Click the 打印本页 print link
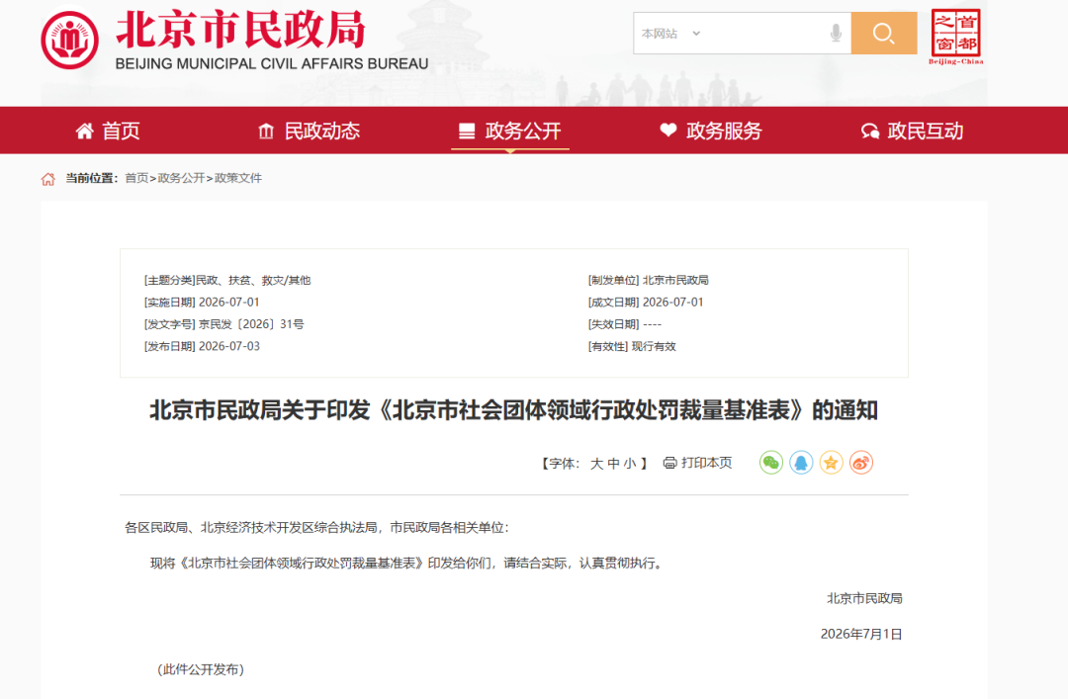The width and height of the screenshot is (1068, 699). [706, 463]
